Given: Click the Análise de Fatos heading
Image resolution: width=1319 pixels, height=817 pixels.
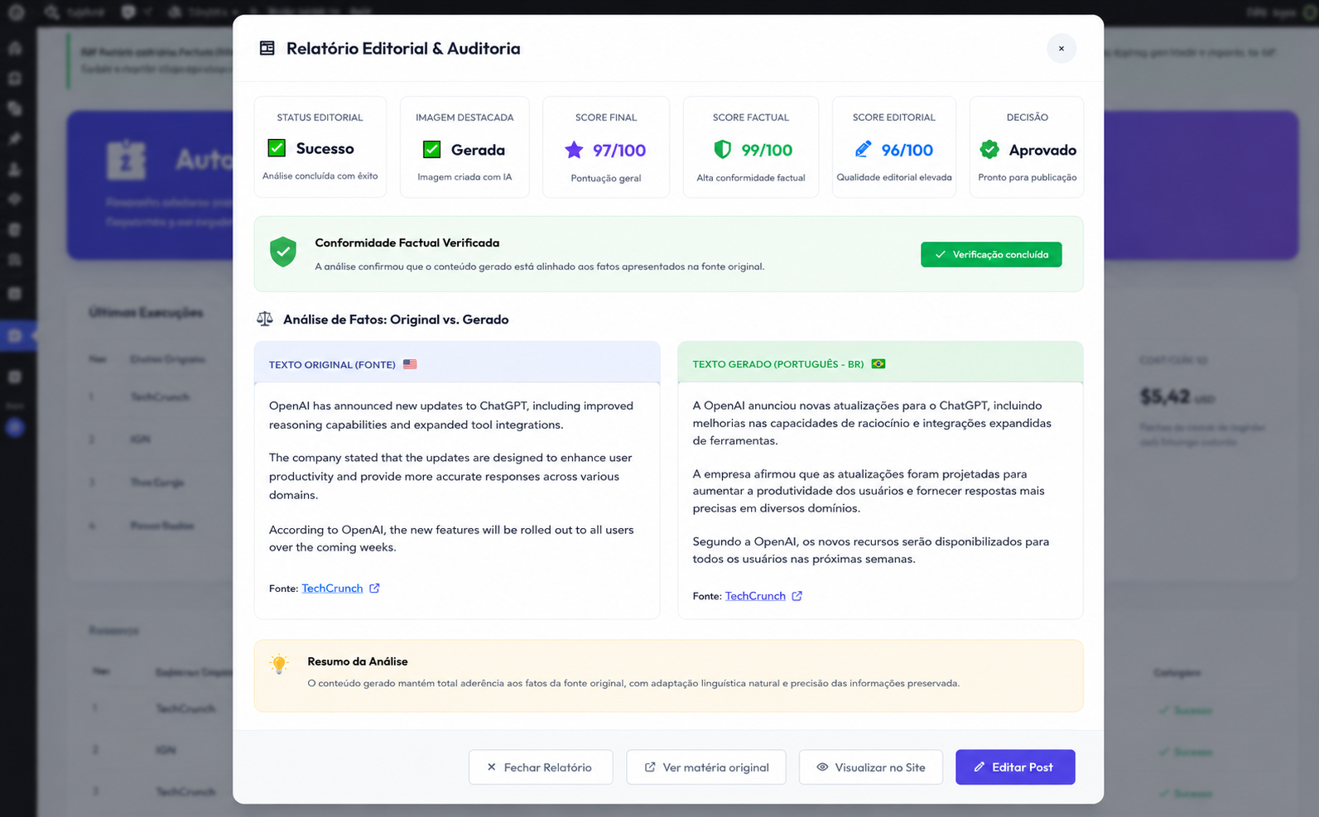Looking at the screenshot, I should (x=396, y=320).
